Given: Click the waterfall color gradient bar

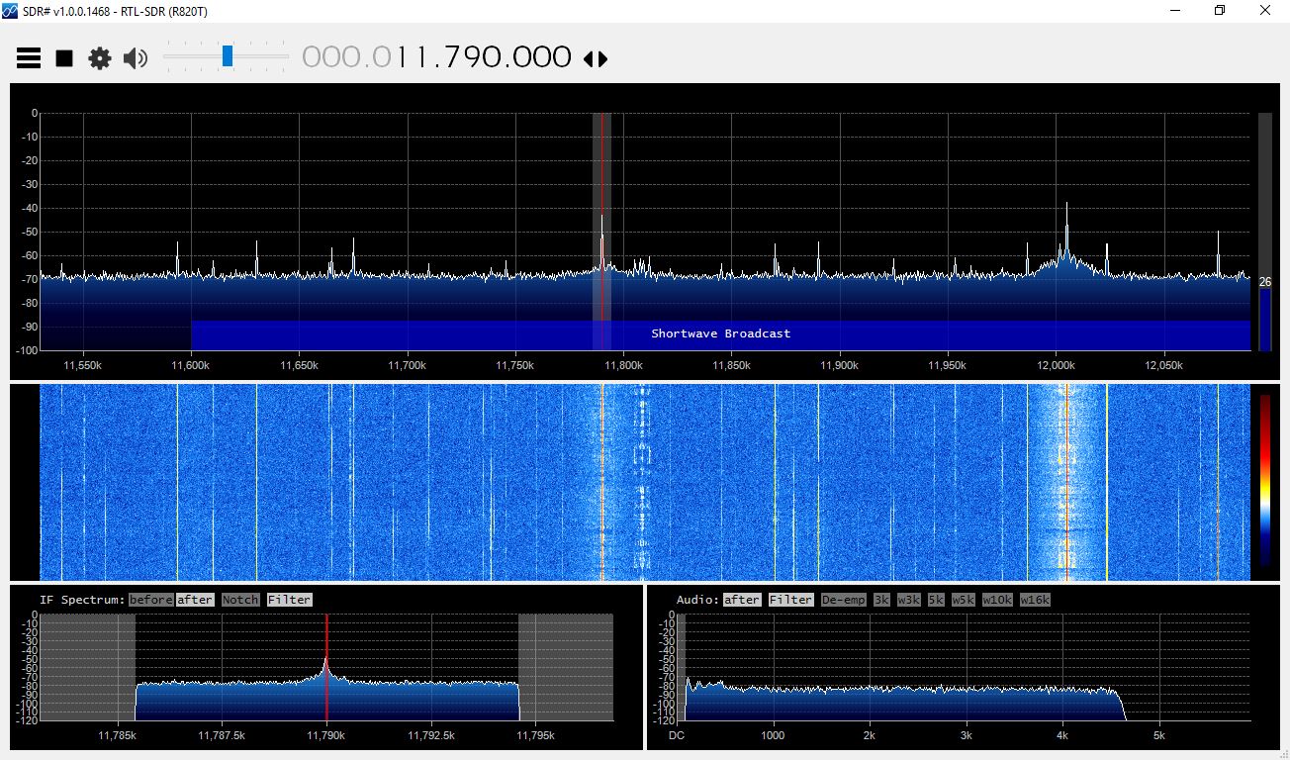Looking at the screenshot, I should [x=1265, y=481].
